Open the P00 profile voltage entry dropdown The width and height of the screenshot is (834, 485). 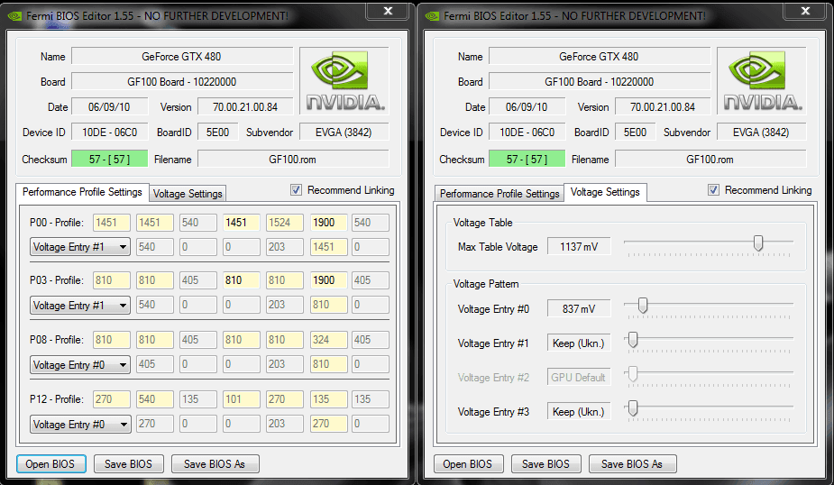click(80, 247)
